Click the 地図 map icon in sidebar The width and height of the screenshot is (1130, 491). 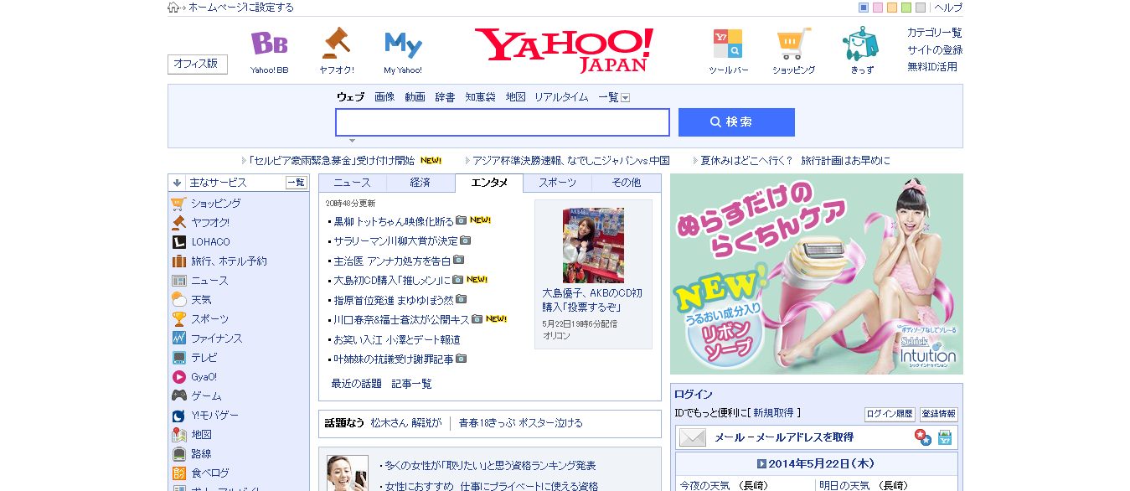[178, 435]
